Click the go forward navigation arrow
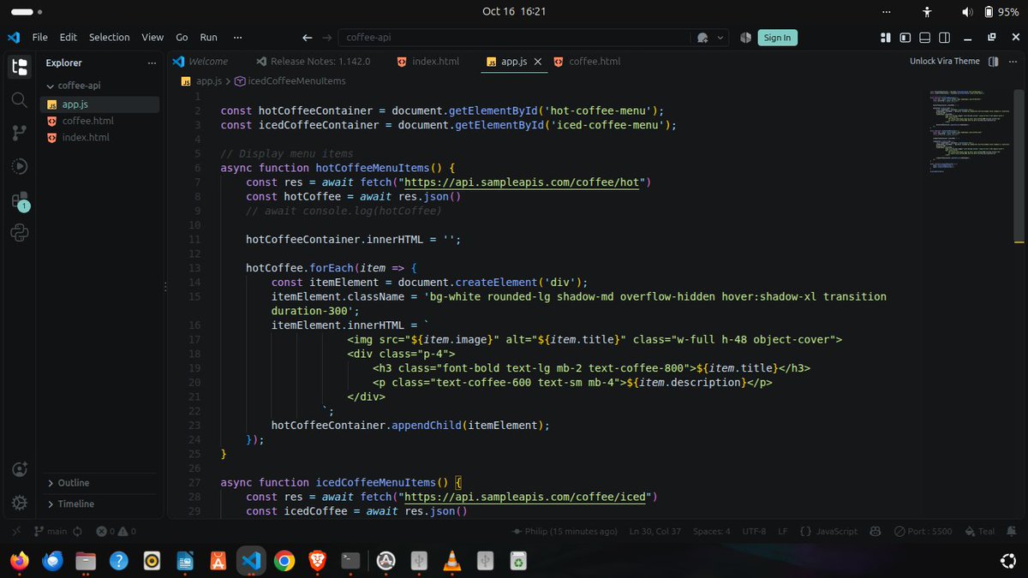This screenshot has height=578, width=1028. click(x=327, y=38)
